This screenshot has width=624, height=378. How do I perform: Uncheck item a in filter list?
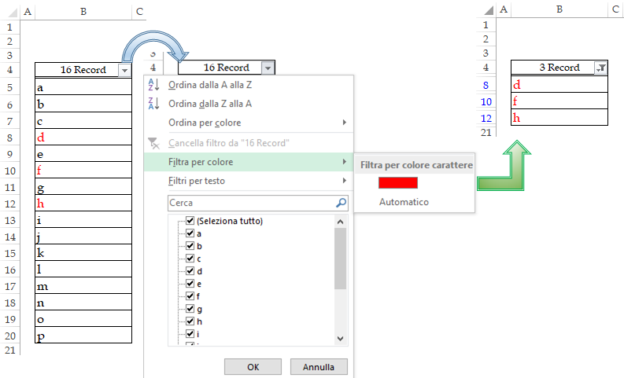pos(190,233)
